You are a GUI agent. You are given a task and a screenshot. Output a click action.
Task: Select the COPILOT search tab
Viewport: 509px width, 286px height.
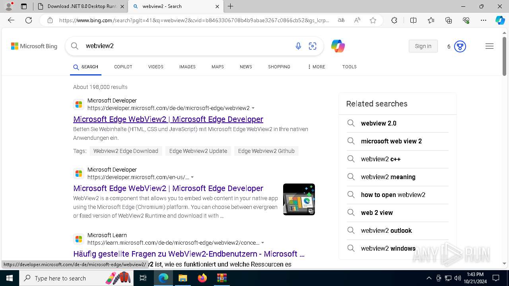123,67
